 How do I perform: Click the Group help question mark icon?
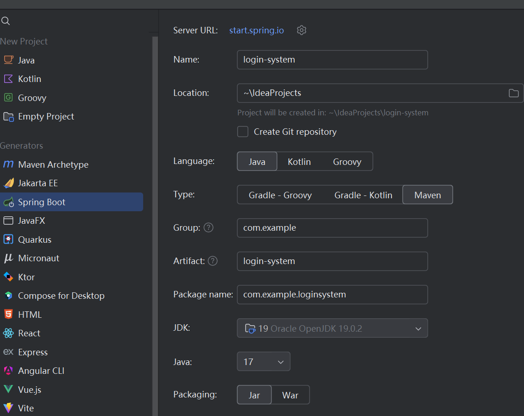pos(208,227)
